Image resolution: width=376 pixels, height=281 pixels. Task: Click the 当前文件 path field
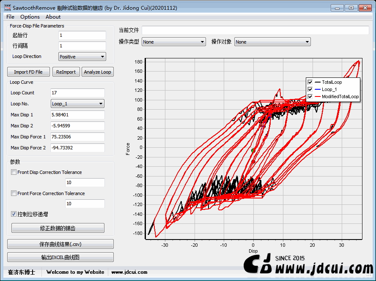click(x=255, y=30)
